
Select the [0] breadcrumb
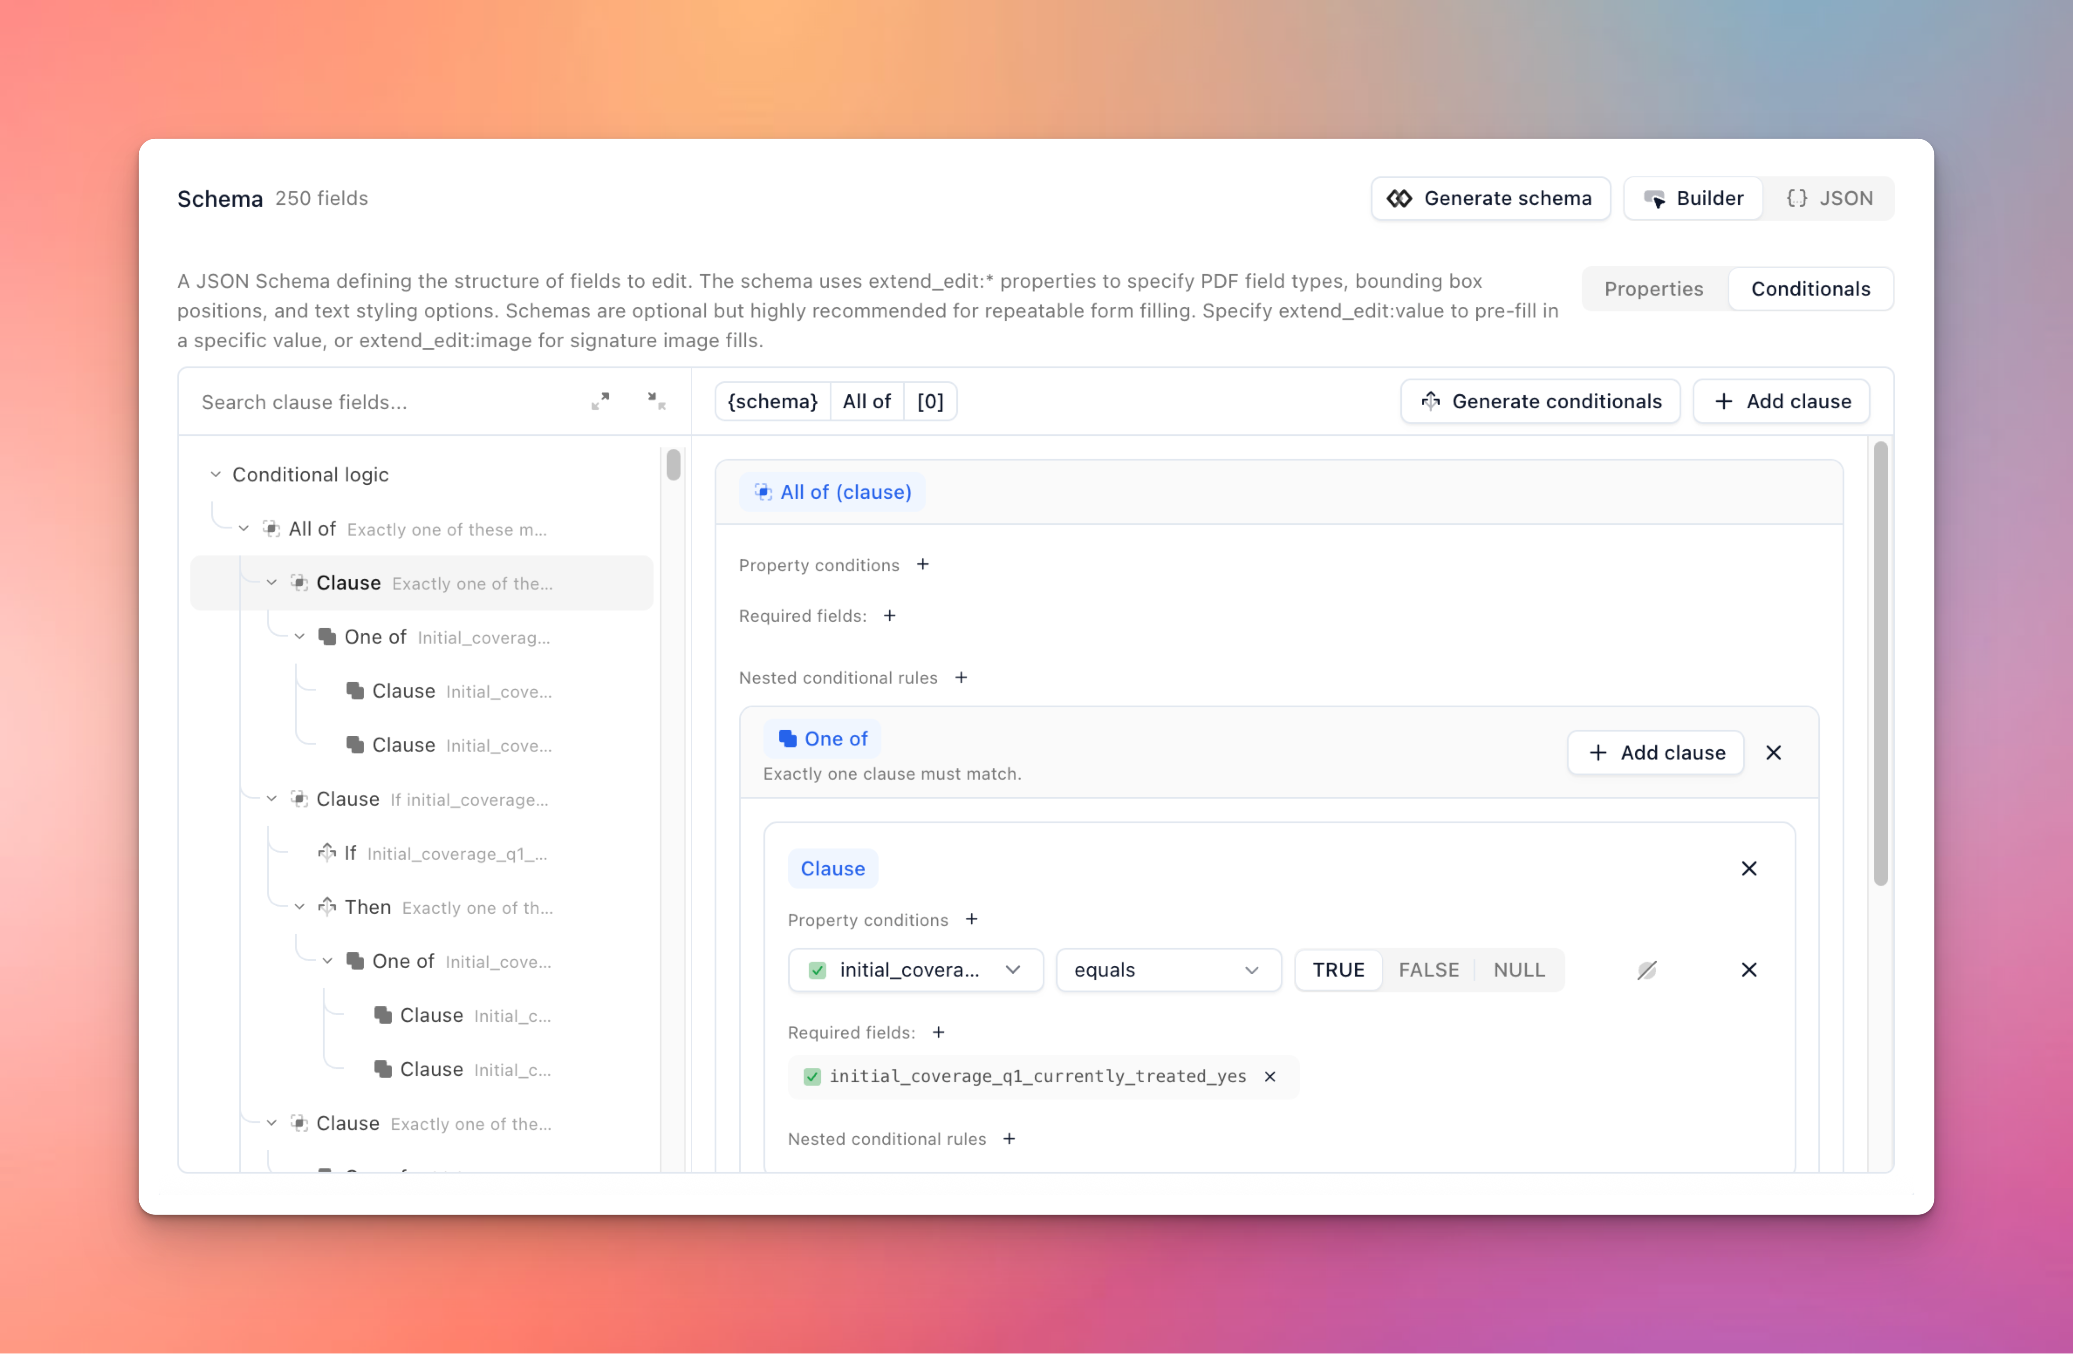(x=930, y=402)
